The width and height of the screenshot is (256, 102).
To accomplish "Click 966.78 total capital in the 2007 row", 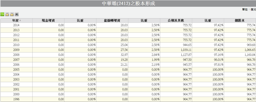I will click(x=251, y=60).
